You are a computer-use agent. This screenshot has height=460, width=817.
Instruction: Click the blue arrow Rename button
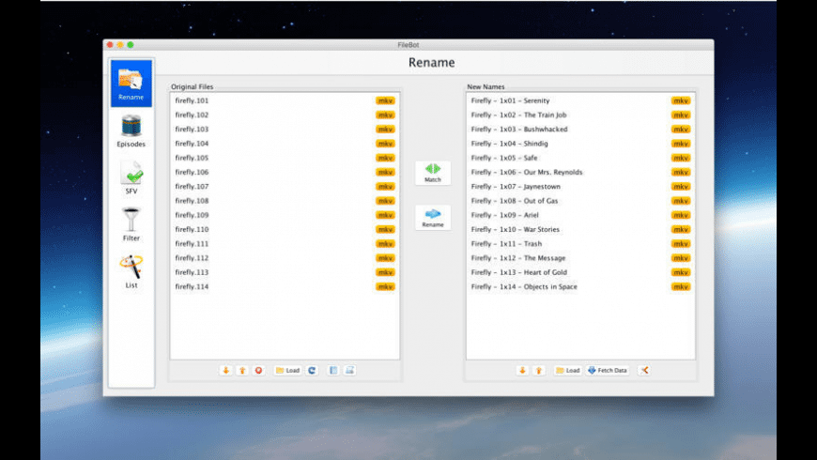pos(433,218)
